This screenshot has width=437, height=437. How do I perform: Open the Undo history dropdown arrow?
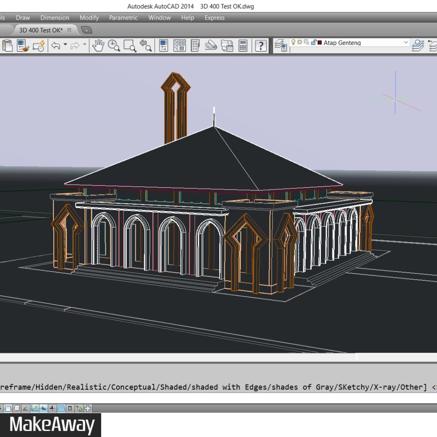pyautogui.click(x=65, y=45)
